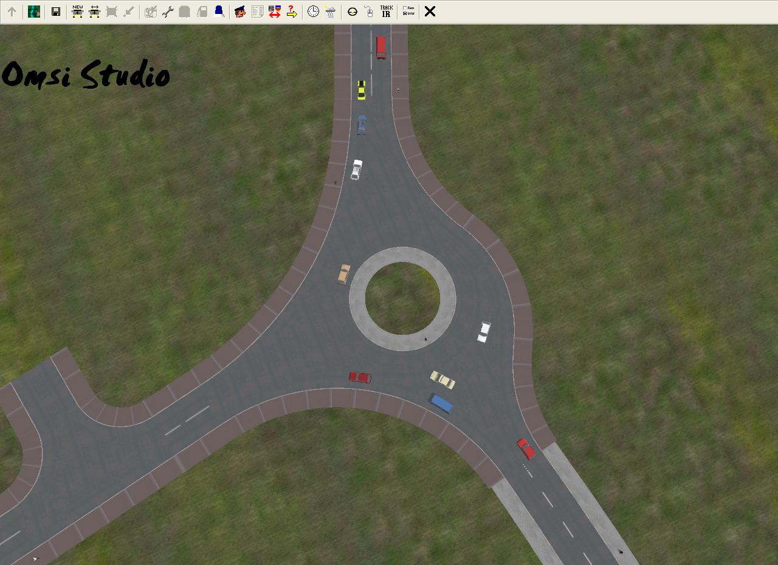778x565 pixels.
Task: Tick the unchecked checkbox in the toolbar
Action: [x=405, y=9]
